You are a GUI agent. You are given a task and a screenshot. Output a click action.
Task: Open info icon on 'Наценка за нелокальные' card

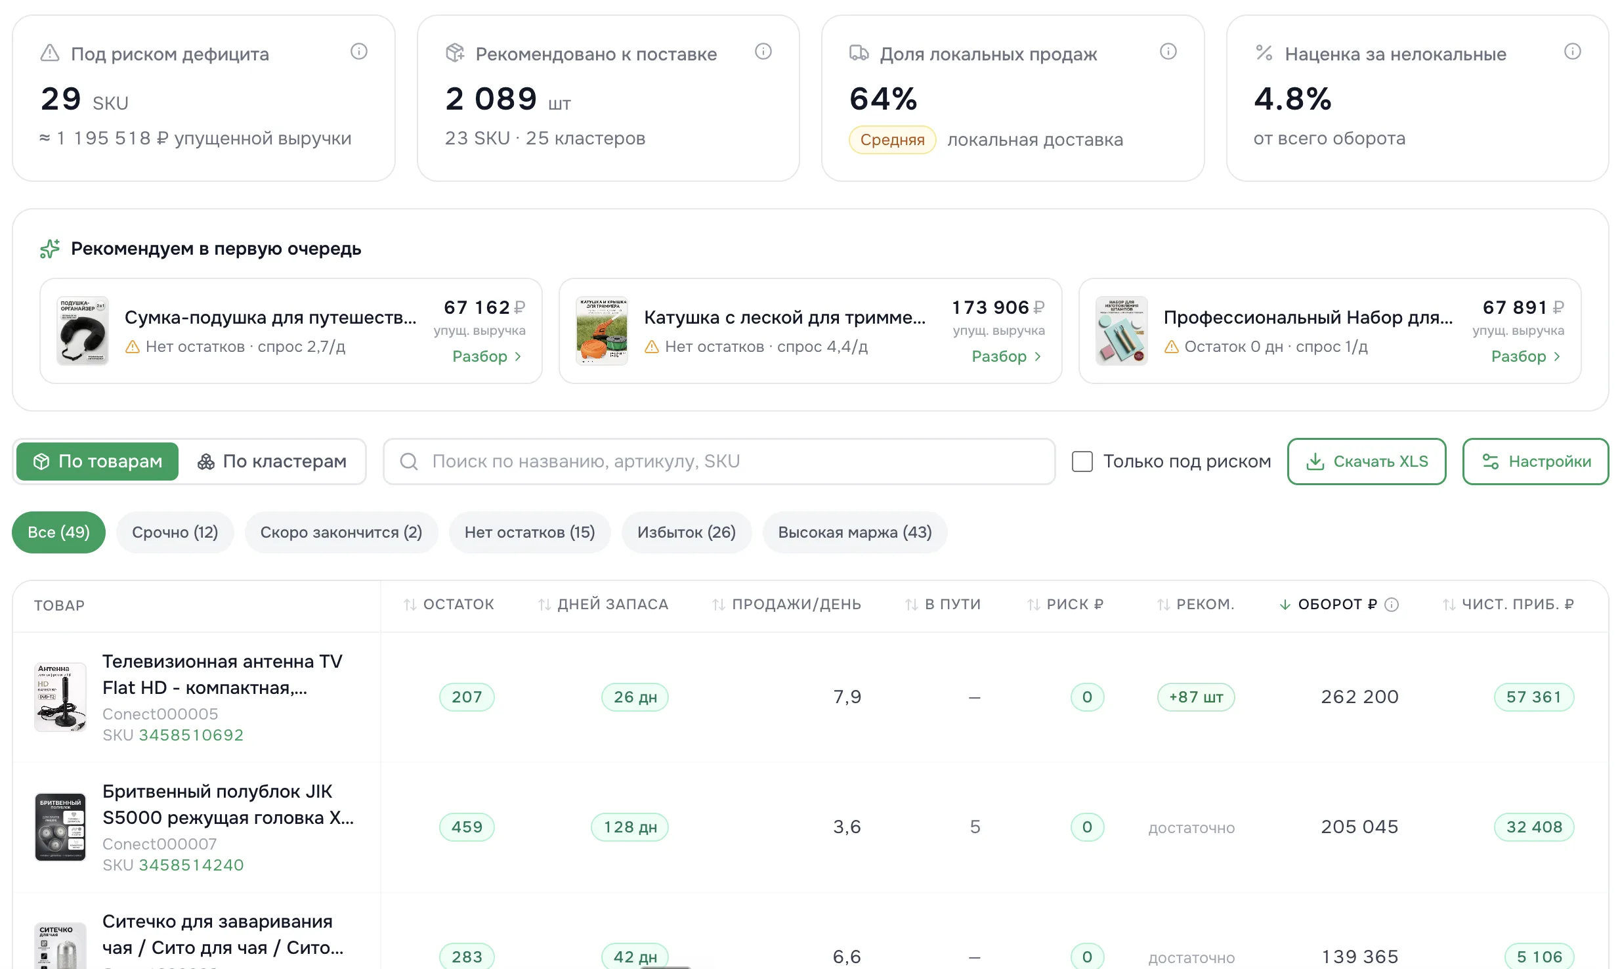pyautogui.click(x=1573, y=51)
